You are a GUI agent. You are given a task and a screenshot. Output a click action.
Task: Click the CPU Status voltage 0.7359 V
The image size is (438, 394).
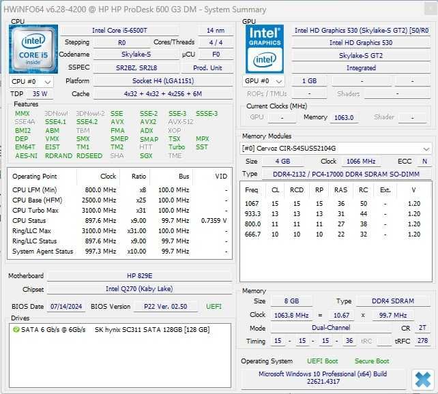point(214,221)
